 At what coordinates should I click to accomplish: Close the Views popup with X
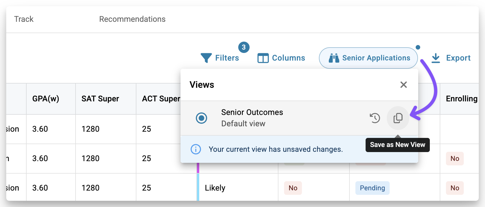click(404, 85)
